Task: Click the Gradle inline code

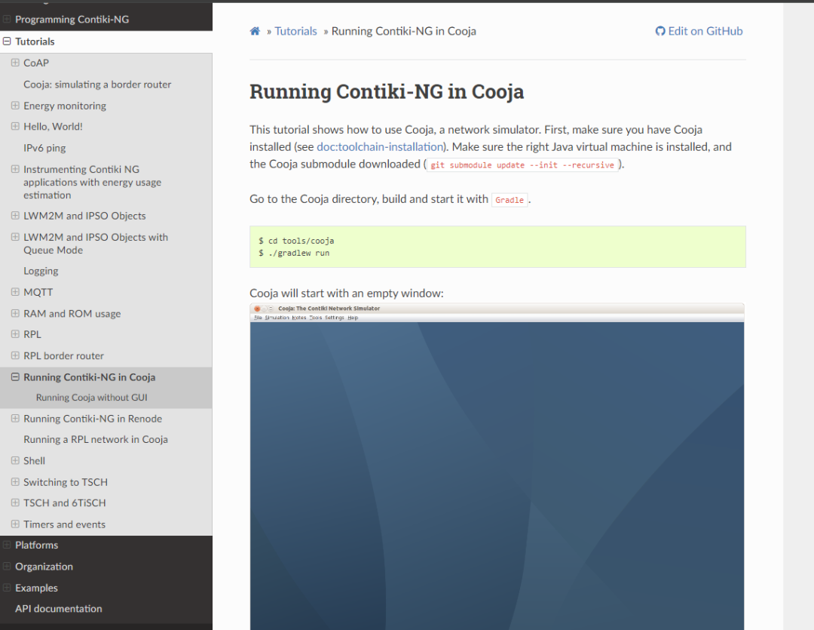Action: coord(510,200)
